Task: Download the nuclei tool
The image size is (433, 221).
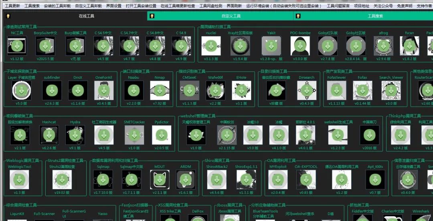Action: (211, 46)
